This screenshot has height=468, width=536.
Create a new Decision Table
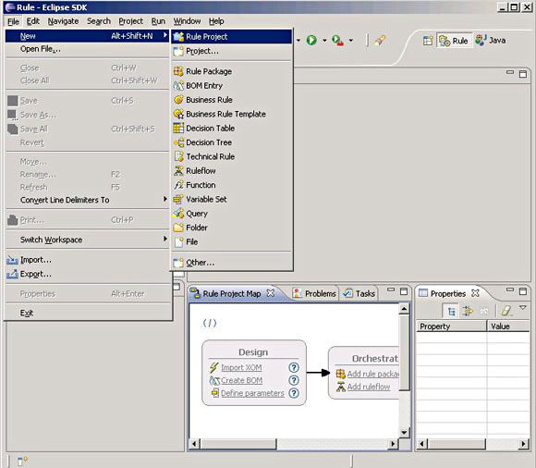(x=232, y=129)
